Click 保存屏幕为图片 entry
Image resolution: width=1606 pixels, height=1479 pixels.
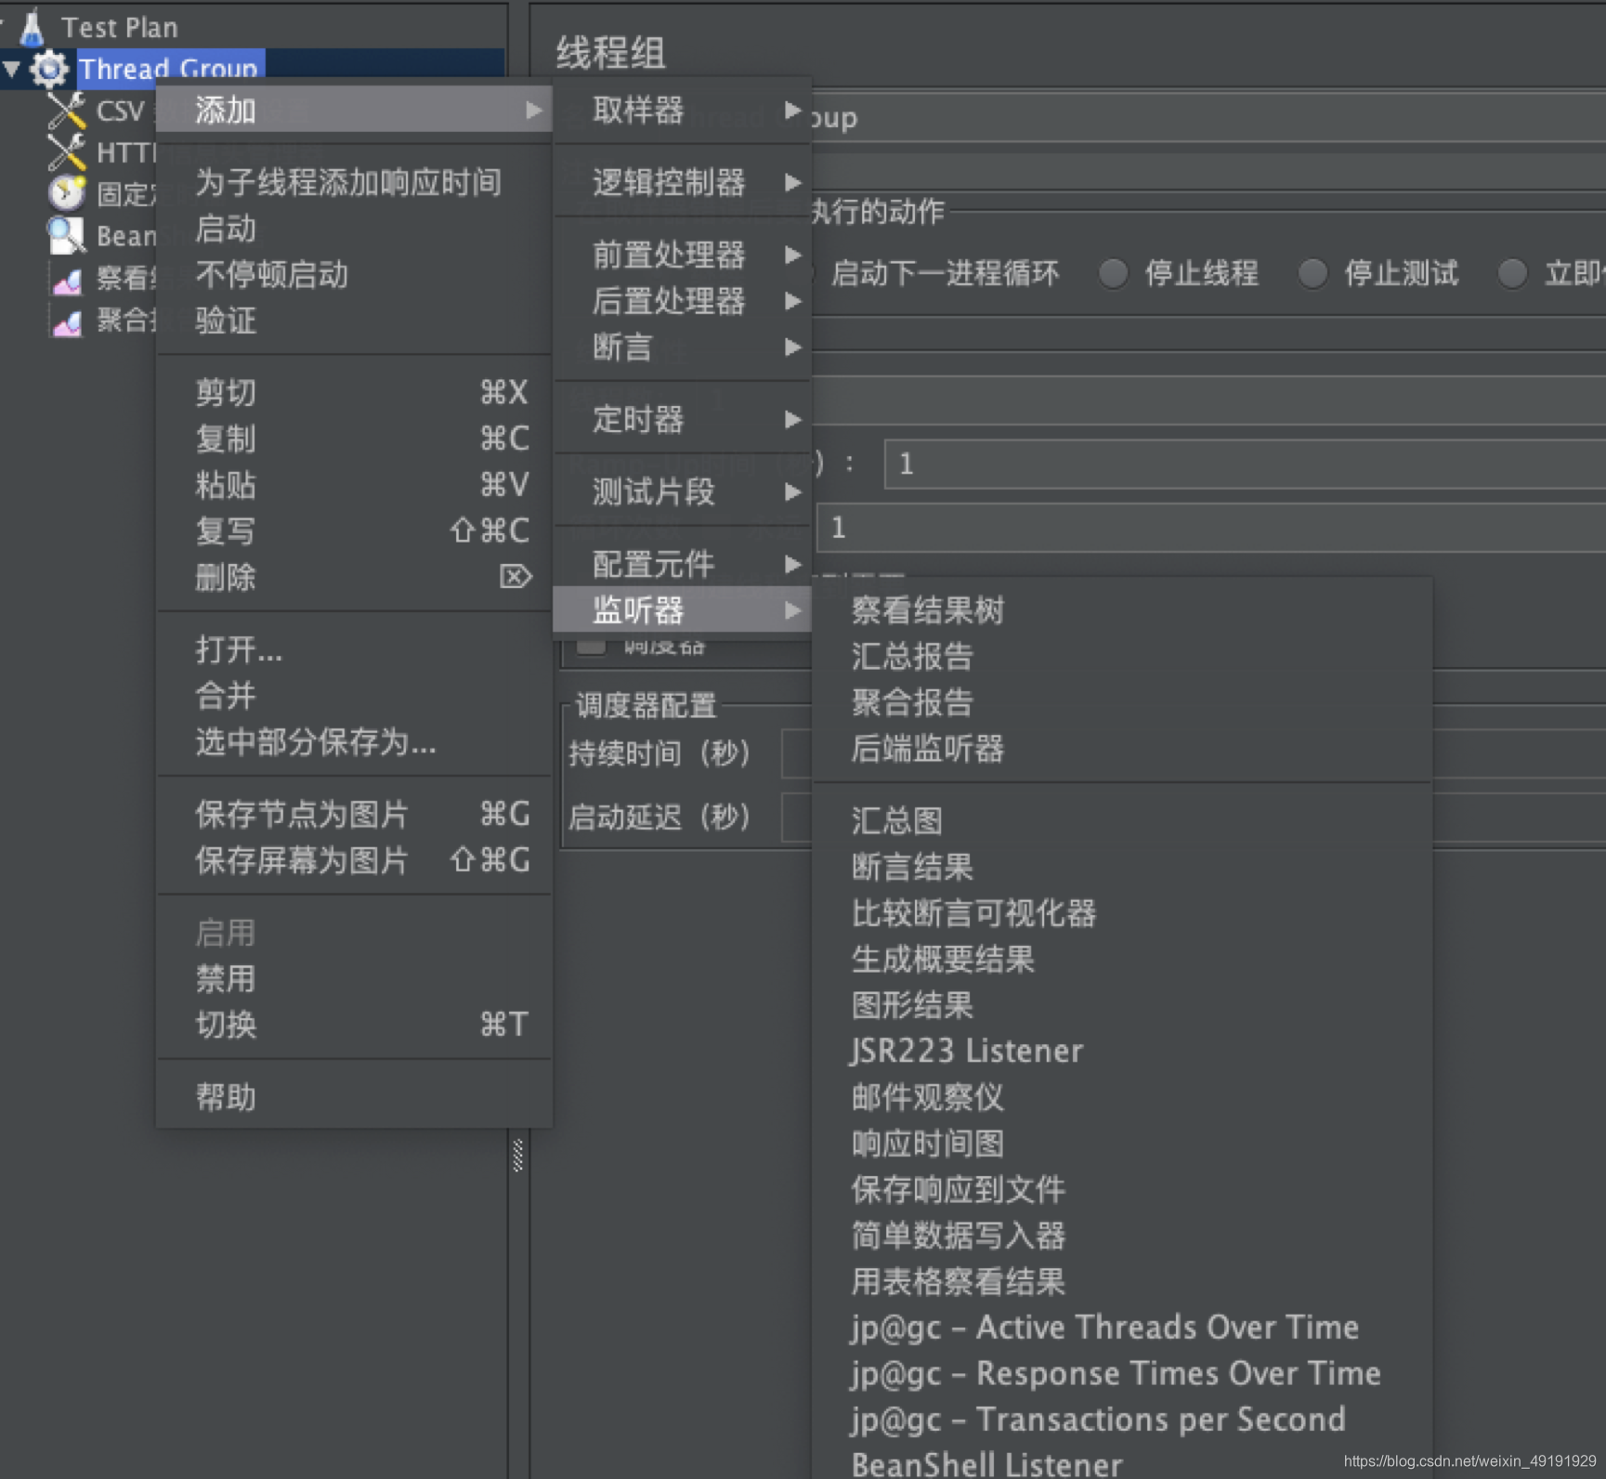[x=354, y=860]
